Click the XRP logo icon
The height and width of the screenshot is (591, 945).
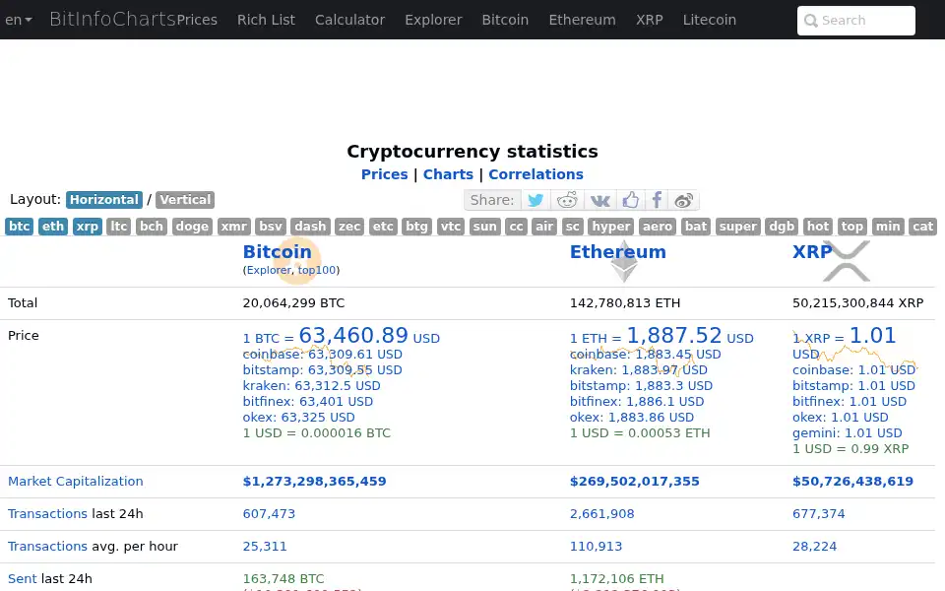click(847, 261)
